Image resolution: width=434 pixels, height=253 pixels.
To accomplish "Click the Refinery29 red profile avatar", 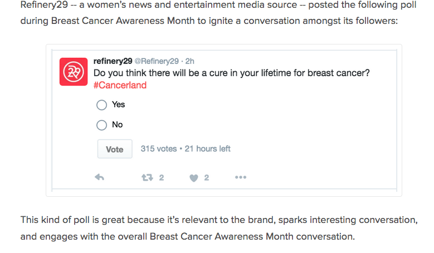I will tap(74, 72).
